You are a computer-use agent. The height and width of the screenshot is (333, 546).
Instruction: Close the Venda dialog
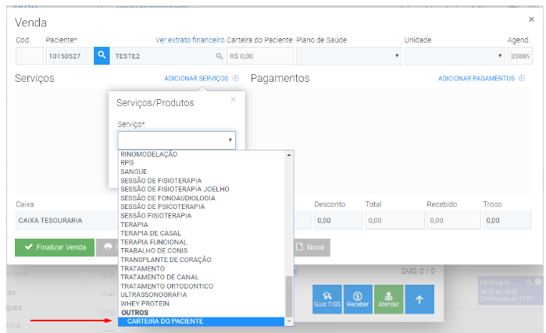click(x=531, y=19)
